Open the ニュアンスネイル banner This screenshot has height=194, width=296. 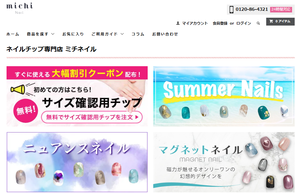[x=77, y=162]
